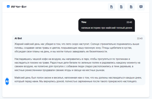This screenshot has width=152, height=99.
Task: Export chat as plain text file
Action: (131, 7)
